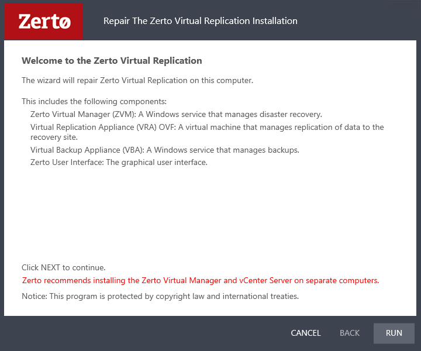The image size is (421, 351).
Task: Select the Zerto Virtual Manager (ZVM) description line
Action: click(x=176, y=115)
